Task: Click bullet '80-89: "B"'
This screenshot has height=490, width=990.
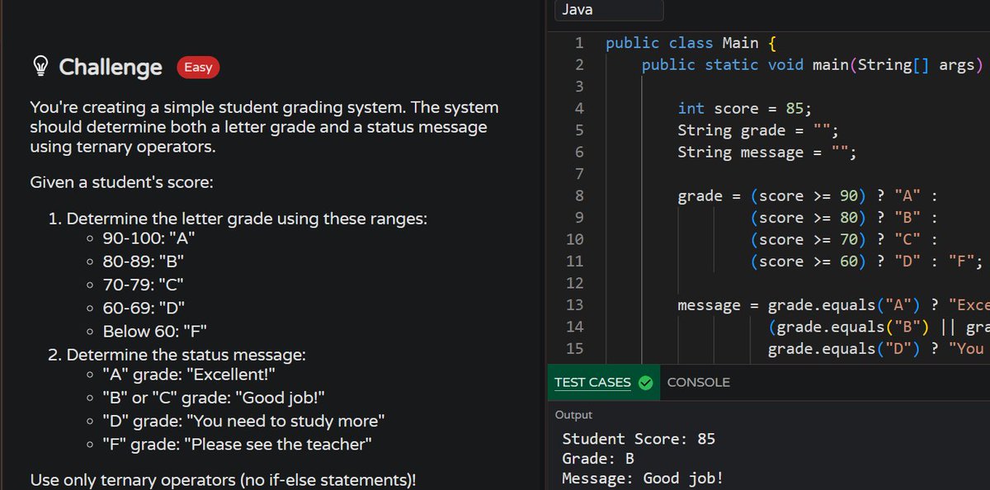Action: point(143,262)
